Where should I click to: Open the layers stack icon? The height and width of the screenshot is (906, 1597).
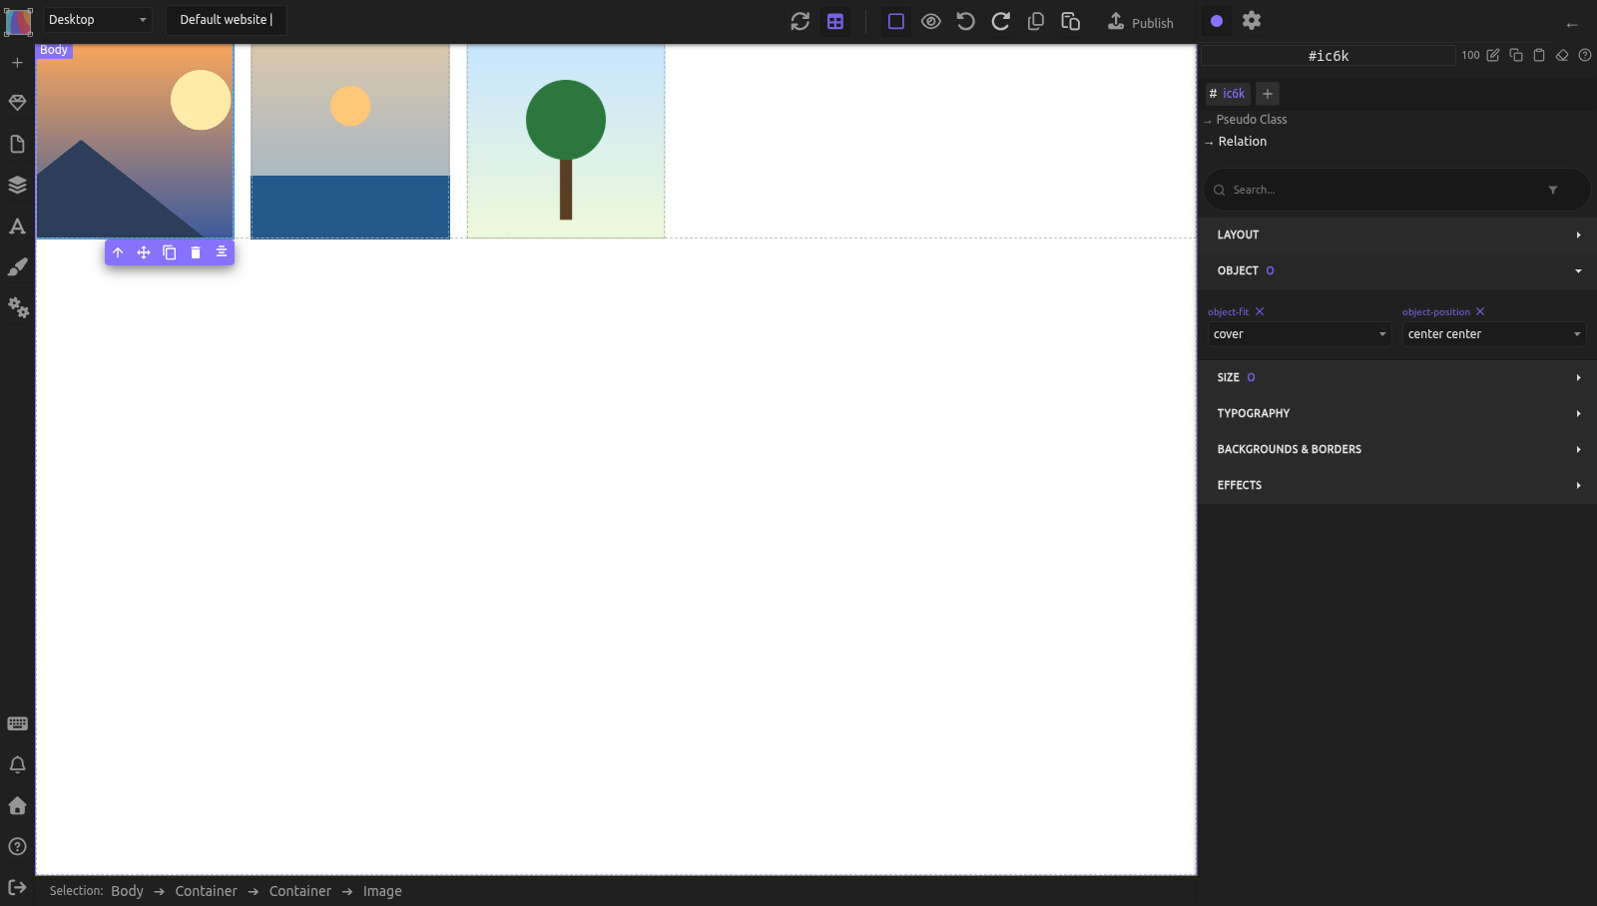pos(17,185)
